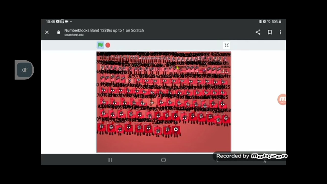
Task: Open the three-dot browser menu
Action: click(x=280, y=32)
